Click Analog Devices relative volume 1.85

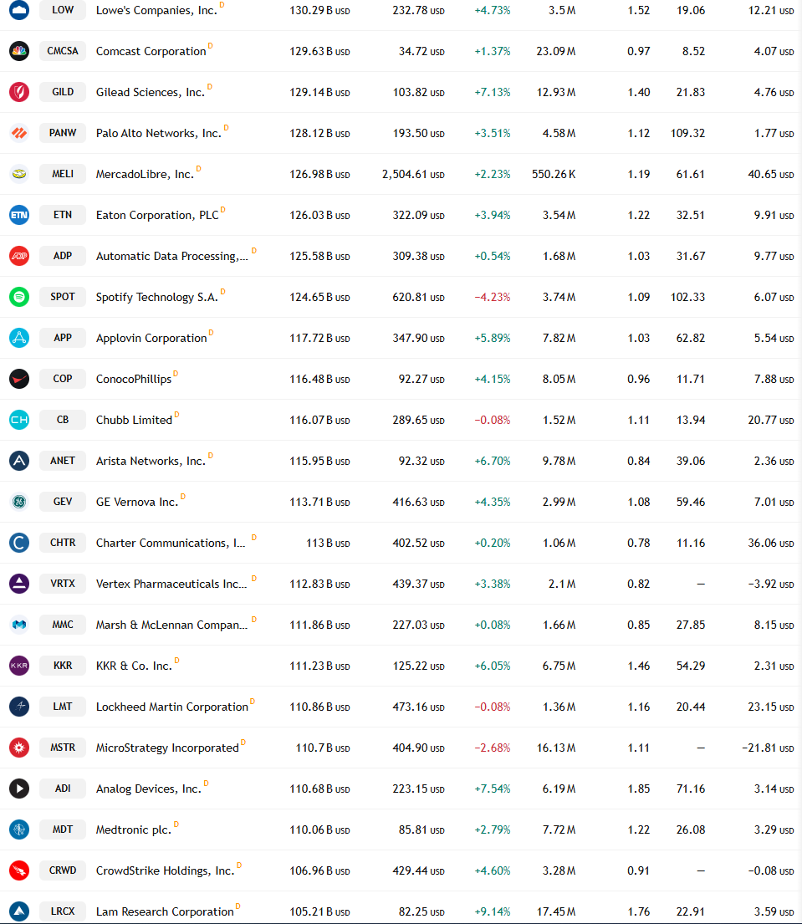coord(639,789)
